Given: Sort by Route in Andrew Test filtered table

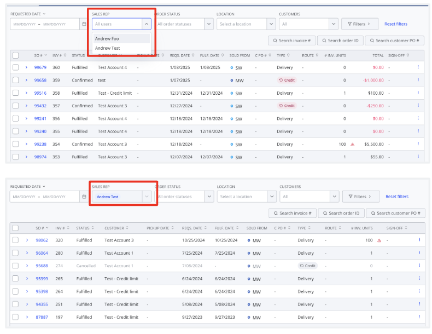Looking at the screenshot, I should pyautogui.click(x=333, y=228).
